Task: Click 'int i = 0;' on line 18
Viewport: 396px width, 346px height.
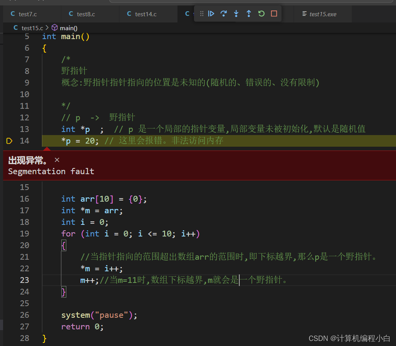Action: coord(85,222)
